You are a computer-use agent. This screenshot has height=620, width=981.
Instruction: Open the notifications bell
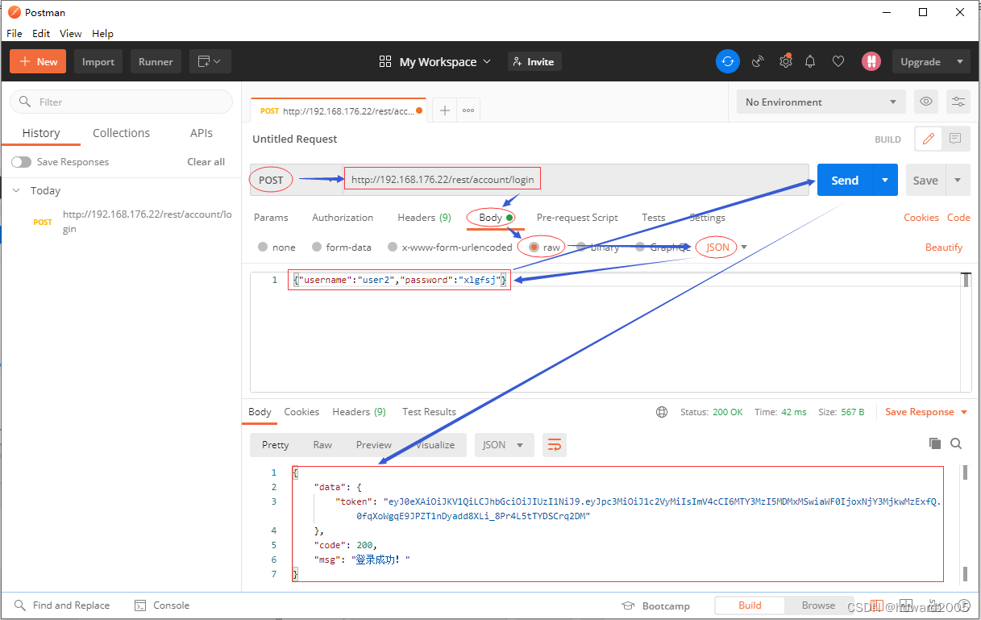(810, 61)
